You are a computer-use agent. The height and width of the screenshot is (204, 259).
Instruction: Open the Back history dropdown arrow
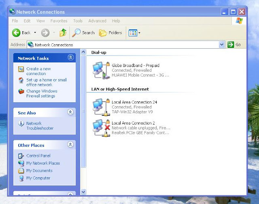tap(35, 32)
